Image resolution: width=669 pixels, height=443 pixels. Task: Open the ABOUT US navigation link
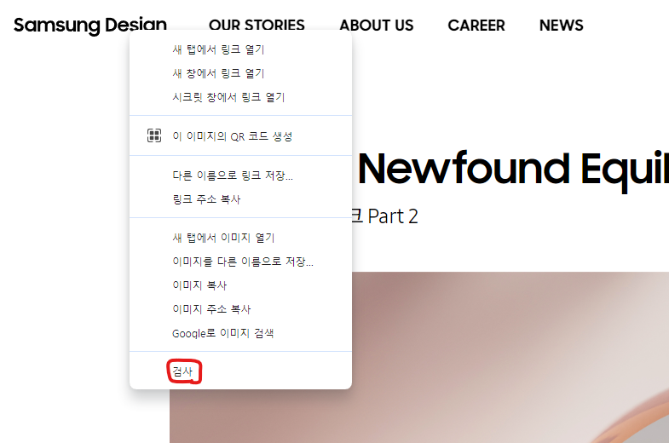click(377, 26)
